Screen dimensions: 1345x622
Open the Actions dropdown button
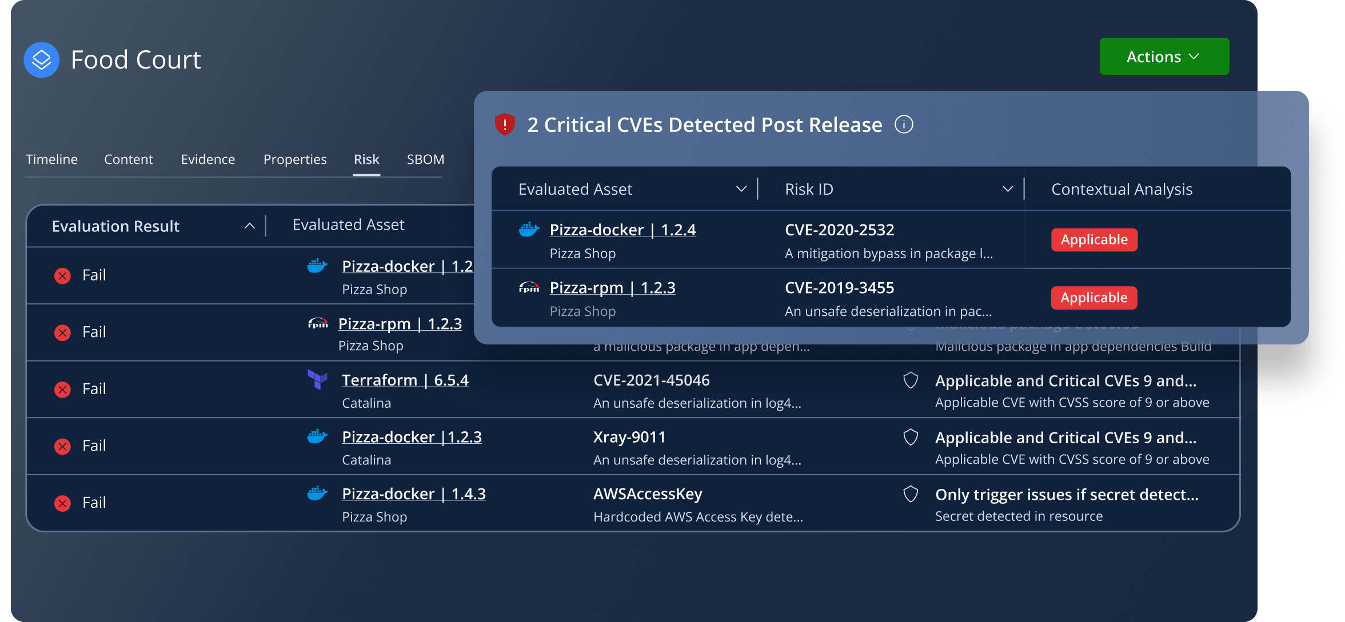1164,57
